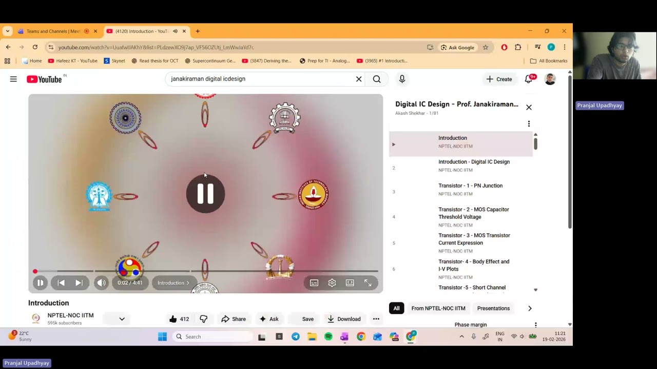This screenshot has width=657, height=369.
Task: Mute the video volume speaker
Action: (101, 283)
